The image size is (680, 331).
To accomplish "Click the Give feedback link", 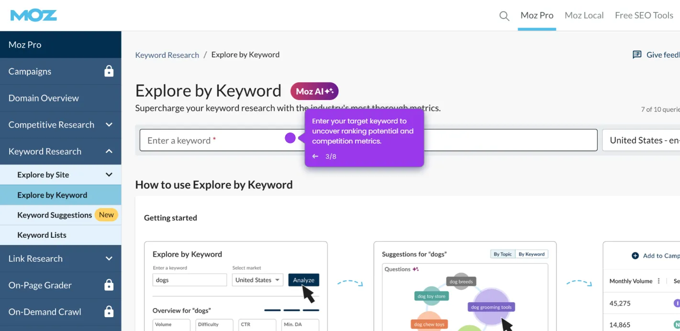I will 663,55.
